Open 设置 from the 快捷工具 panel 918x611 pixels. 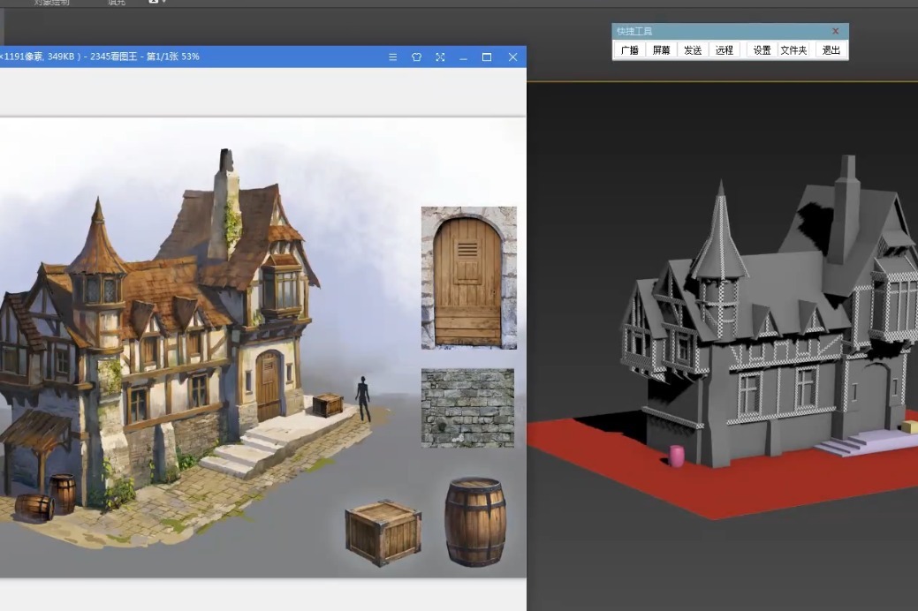pyautogui.click(x=761, y=50)
